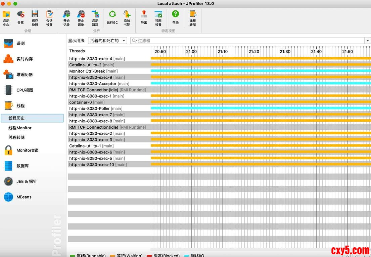Screen dimensions: 371x257
Task: Open the Help toolbar icon
Action: [175, 18]
